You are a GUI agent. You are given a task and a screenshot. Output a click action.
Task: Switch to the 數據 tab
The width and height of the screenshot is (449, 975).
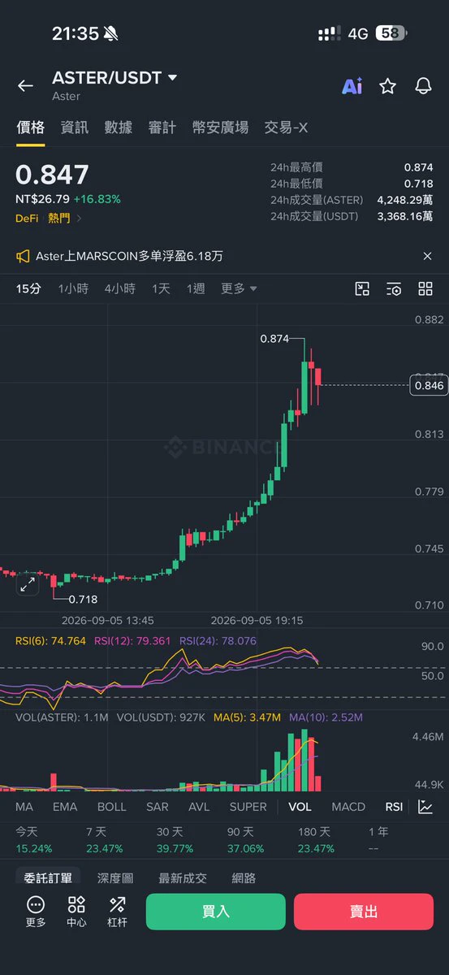[x=119, y=128]
